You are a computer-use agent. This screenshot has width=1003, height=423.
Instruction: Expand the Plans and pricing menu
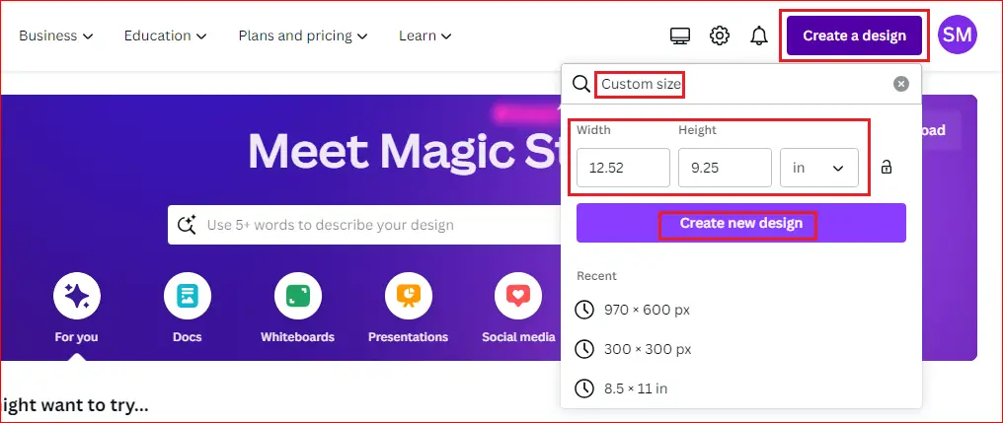click(x=302, y=35)
